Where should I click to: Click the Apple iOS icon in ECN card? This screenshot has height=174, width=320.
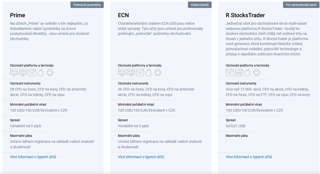(x=149, y=72)
